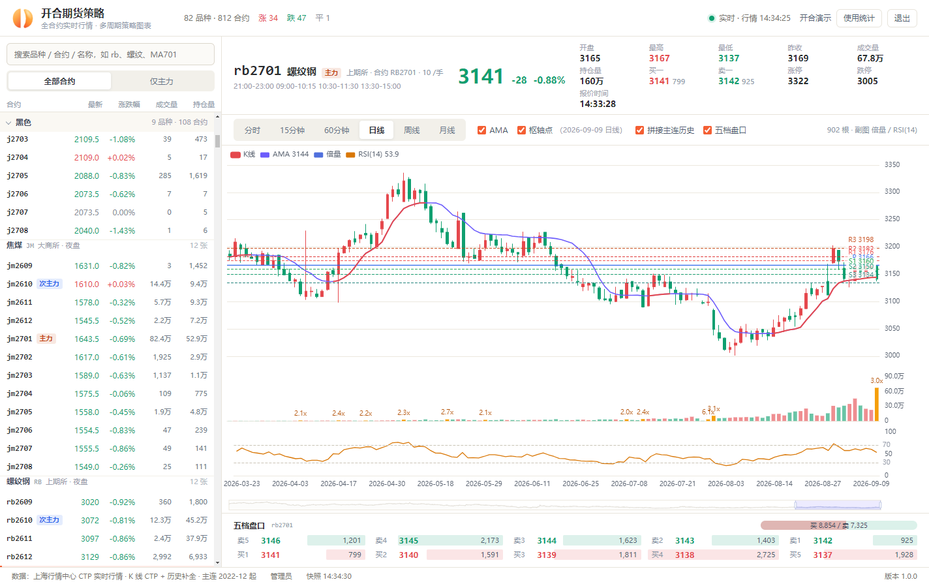Image resolution: width=929 pixels, height=584 pixels.
Task: Toggle the 枢轴点 checkbox
Action: coord(522,131)
